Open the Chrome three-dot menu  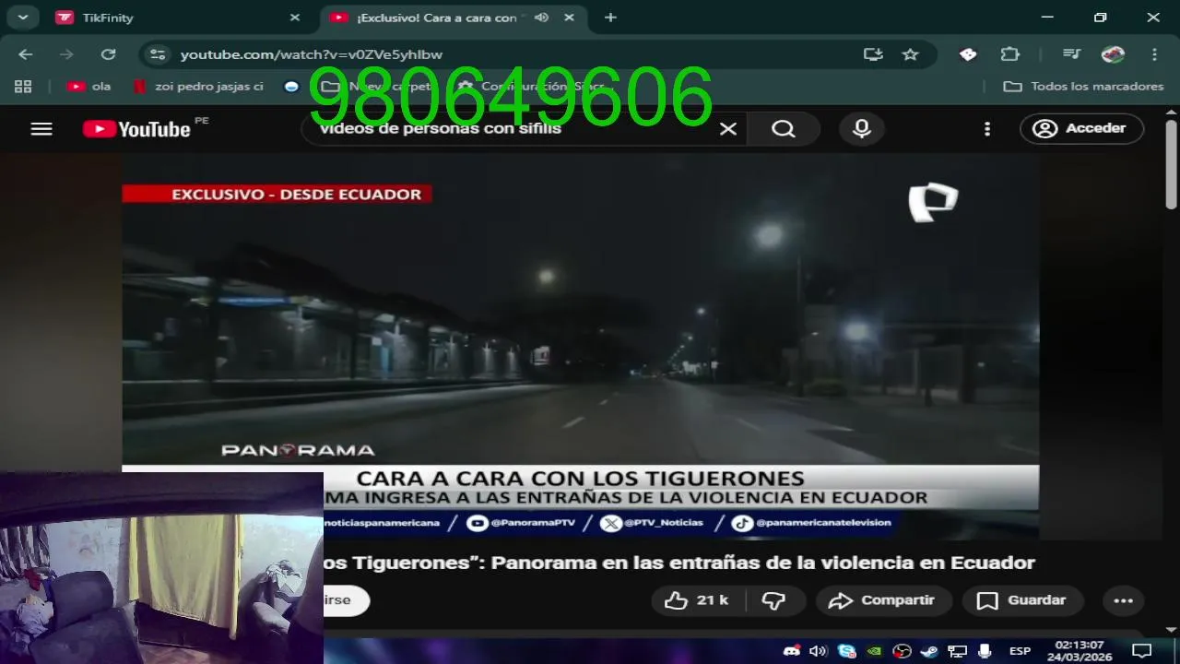pyautogui.click(x=1154, y=54)
